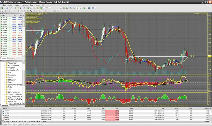
Task: Open dropdown arrow next to Profiles icon
Action: (9, 8)
